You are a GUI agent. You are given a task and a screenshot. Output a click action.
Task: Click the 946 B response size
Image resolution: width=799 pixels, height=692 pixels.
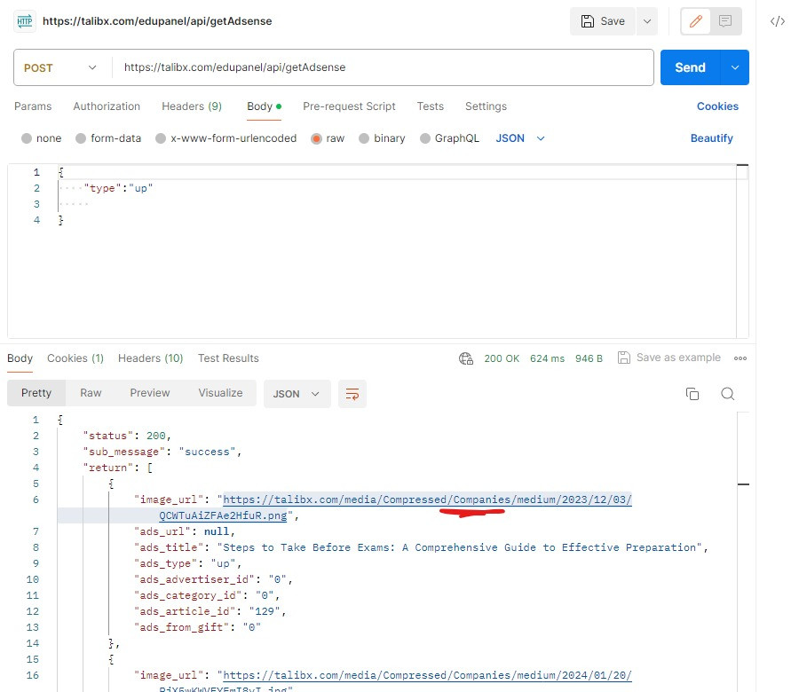[x=589, y=358]
